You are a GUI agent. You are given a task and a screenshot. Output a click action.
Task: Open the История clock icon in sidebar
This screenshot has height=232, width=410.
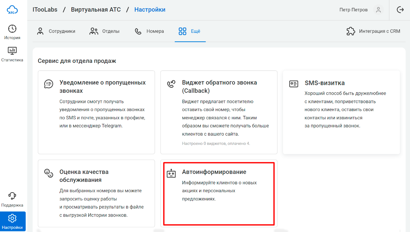12,29
